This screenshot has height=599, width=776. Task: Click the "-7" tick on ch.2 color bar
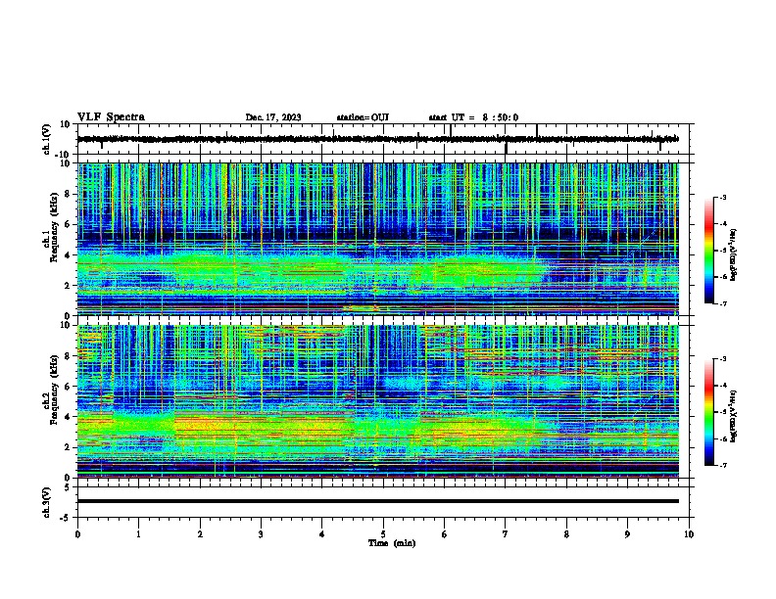pos(722,465)
